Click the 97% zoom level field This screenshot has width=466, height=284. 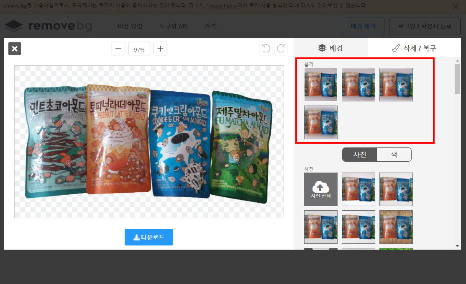139,49
